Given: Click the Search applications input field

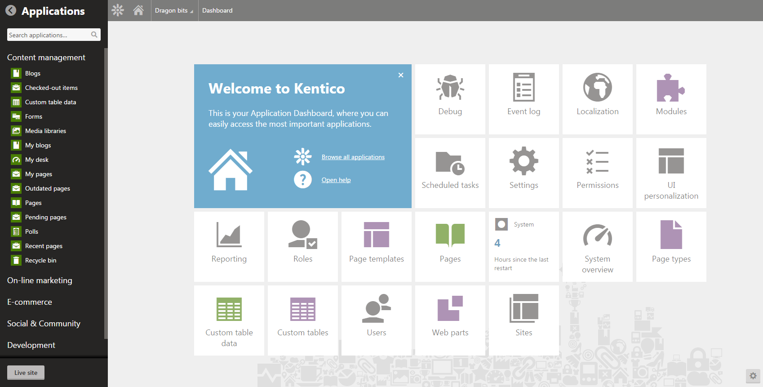Looking at the screenshot, I should pyautogui.click(x=49, y=35).
